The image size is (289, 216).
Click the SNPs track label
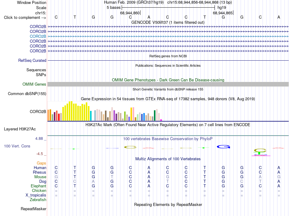(41, 75)
